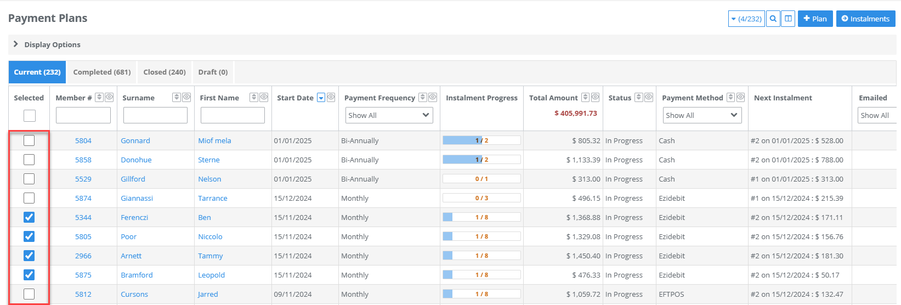Hide the Status column via eye icon
This screenshot has width=901, height=305.
click(649, 97)
